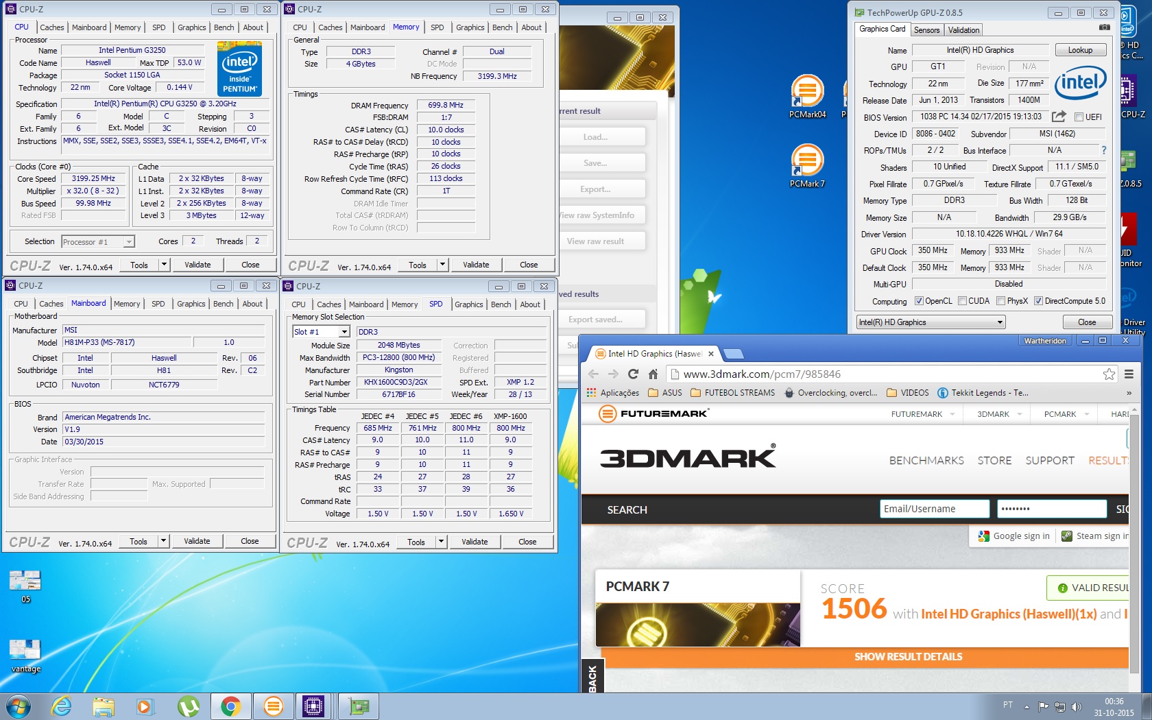The image size is (1152, 720).
Task: Switch to Caches tab in top-left CPU-Z
Action: (x=51, y=27)
